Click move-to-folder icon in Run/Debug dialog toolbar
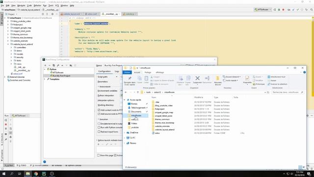 click(x=71, y=65)
